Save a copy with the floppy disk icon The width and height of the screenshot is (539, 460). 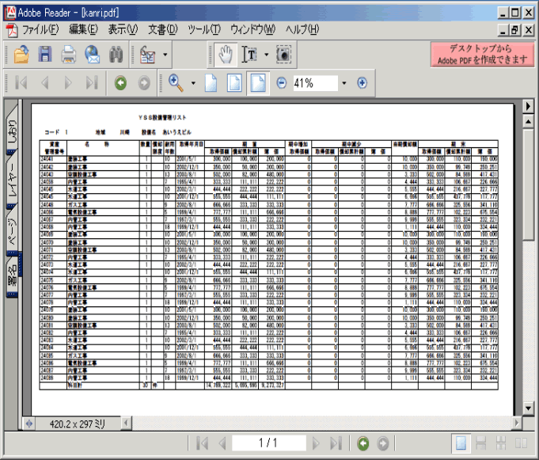tap(45, 55)
